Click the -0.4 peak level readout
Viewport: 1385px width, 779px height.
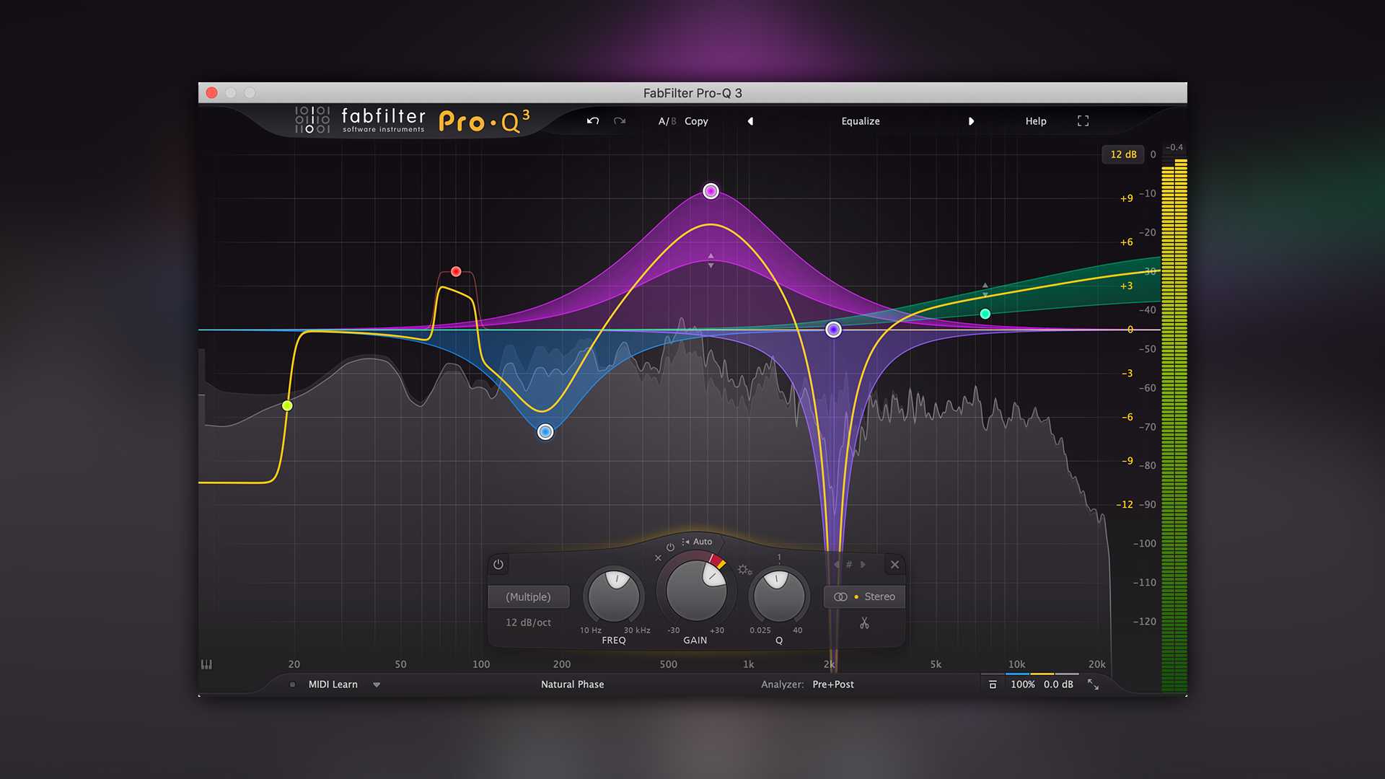1174,147
